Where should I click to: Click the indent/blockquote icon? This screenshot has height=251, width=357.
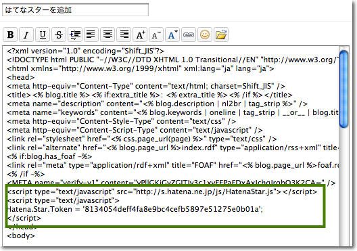[75, 35]
